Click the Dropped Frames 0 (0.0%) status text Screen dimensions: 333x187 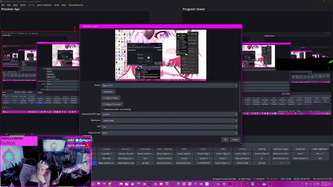click(x=224, y=179)
